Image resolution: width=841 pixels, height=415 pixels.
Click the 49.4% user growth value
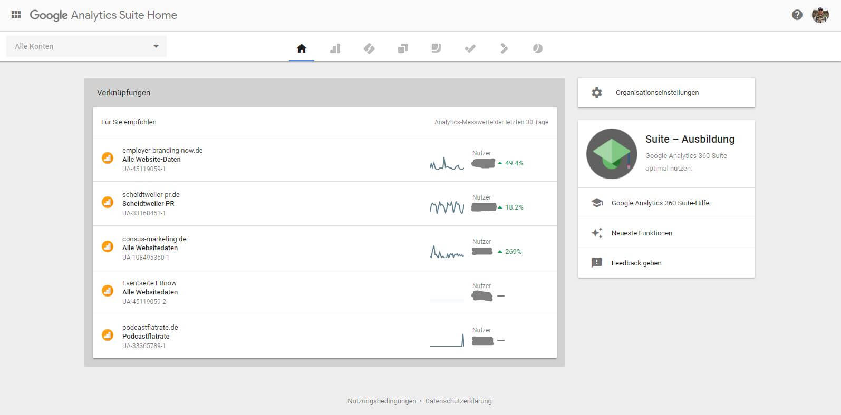(514, 163)
